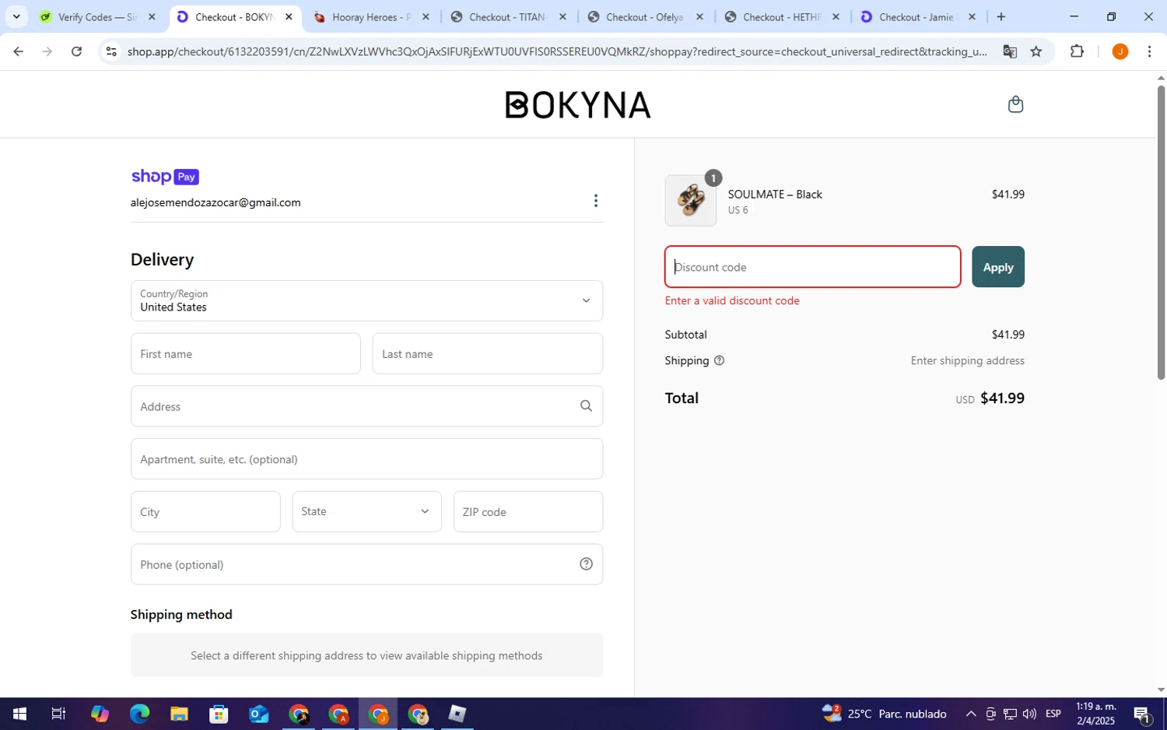
Task: Click into the Discount code field
Action: [813, 267]
